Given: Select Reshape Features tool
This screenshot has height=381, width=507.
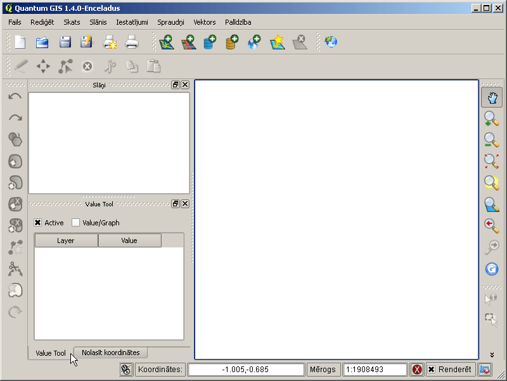Looking at the screenshot, I should [x=15, y=247].
